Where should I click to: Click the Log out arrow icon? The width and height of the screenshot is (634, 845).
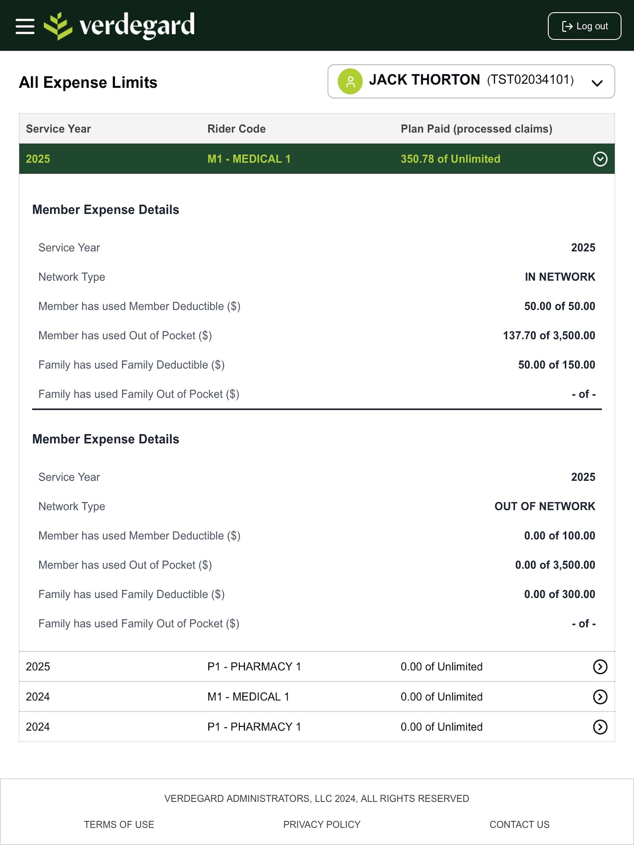pyautogui.click(x=567, y=26)
